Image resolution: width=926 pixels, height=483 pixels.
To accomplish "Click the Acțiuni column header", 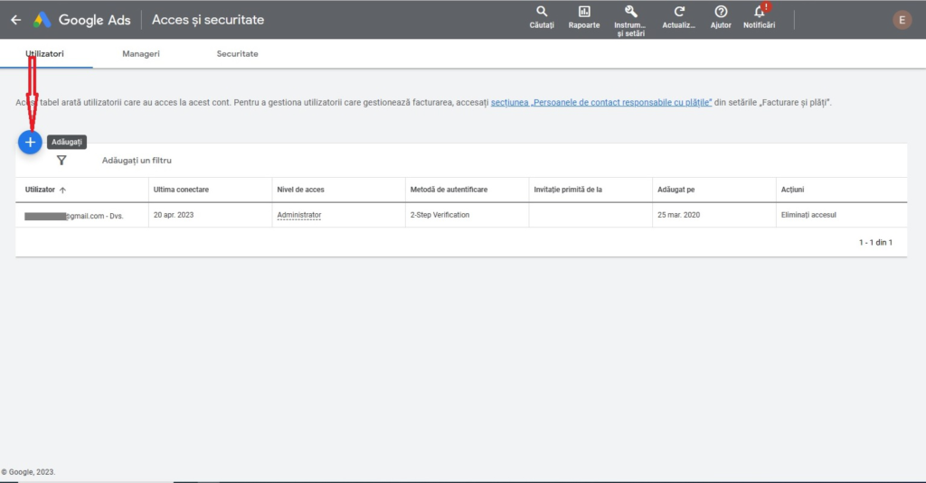I will (x=792, y=190).
